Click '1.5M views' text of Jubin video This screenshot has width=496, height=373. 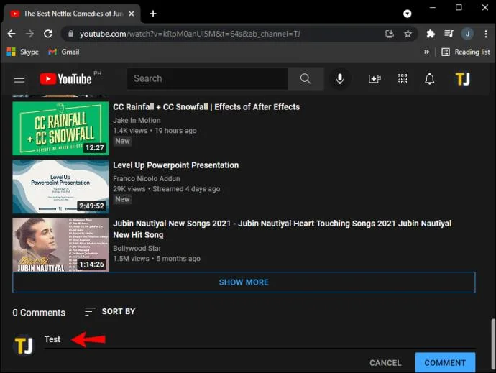131,259
